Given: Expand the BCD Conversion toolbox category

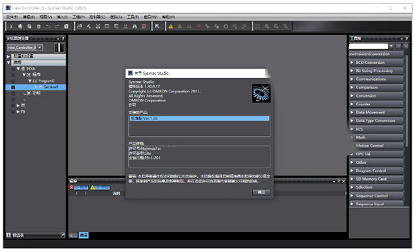Looking at the screenshot, I should tap(376, 63).
